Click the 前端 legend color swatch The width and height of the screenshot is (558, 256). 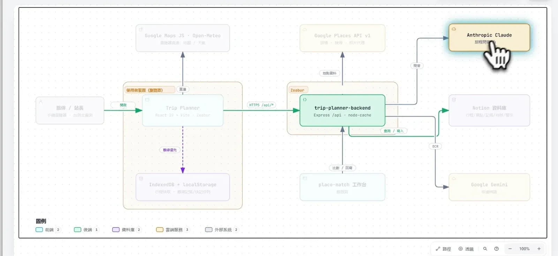point(39,230)
